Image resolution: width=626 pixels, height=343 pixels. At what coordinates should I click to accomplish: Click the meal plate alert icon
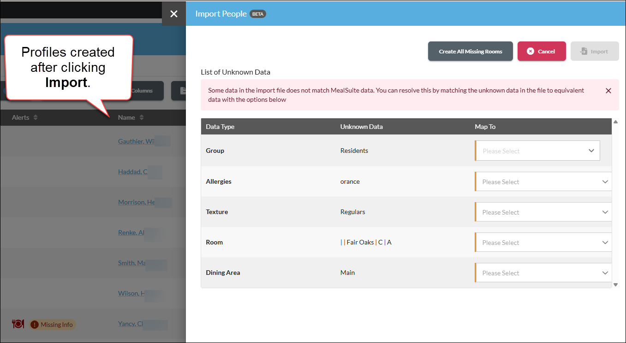(18, 324)
